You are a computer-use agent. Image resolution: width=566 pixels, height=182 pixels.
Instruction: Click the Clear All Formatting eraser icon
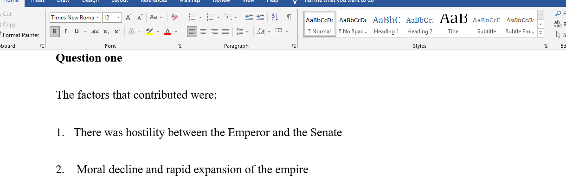[174, 18]
